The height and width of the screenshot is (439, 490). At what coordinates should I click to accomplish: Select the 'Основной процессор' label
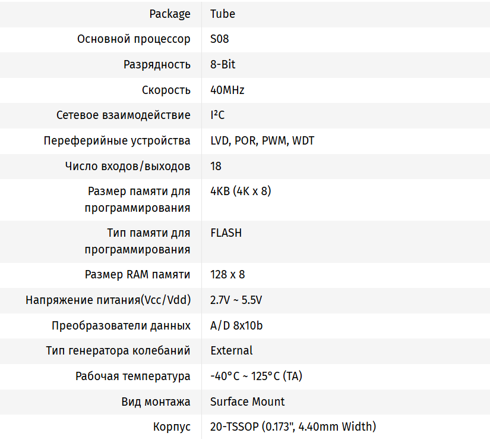coord(134,39)
